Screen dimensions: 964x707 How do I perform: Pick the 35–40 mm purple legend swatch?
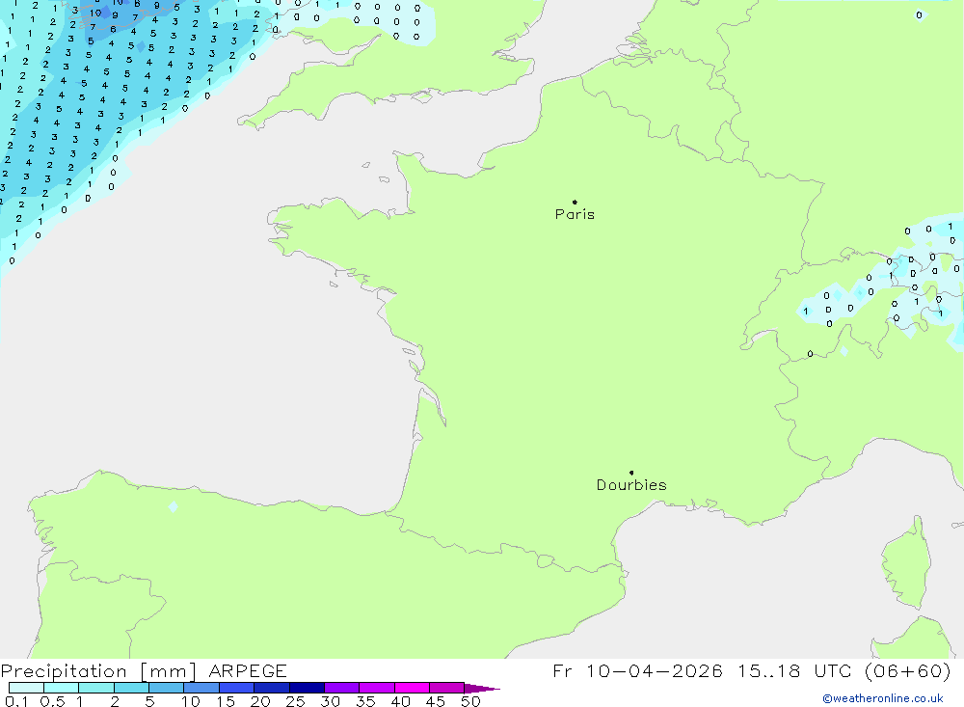(x=377, y=688)
